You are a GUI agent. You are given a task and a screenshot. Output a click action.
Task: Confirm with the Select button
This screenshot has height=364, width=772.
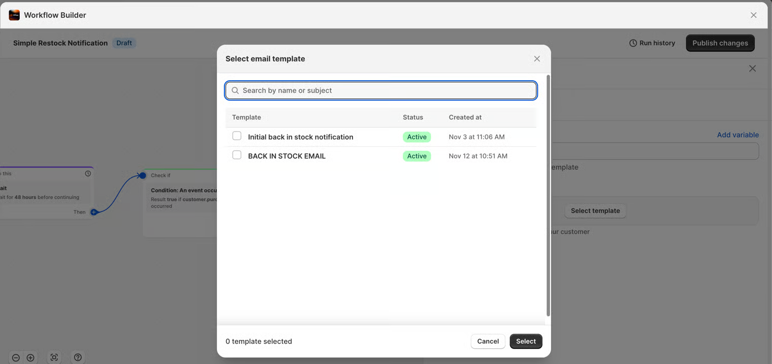pos(526,341)
